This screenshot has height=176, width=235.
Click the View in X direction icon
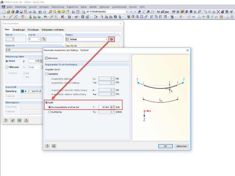[152, 17]
